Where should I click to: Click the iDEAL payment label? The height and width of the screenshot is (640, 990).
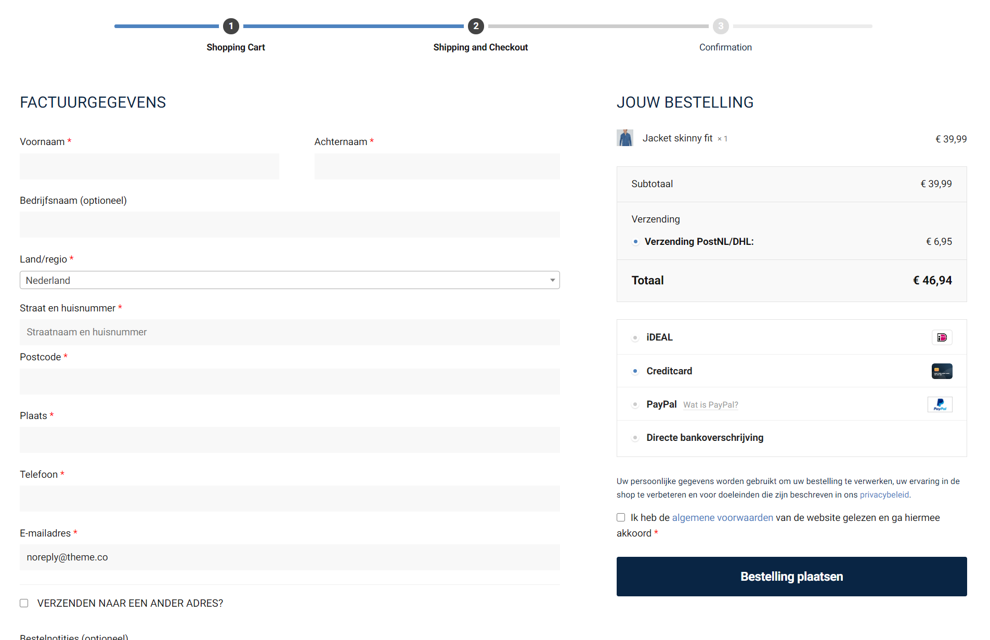659,337
